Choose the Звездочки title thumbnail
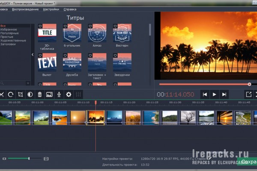Viewport: 257px width, 171px height. (x=122, y=62)
